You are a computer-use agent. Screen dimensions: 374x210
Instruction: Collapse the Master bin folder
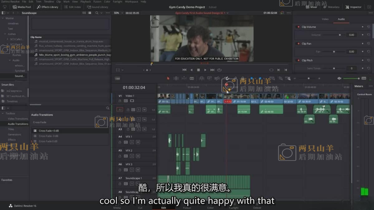[x=3, y=18]
